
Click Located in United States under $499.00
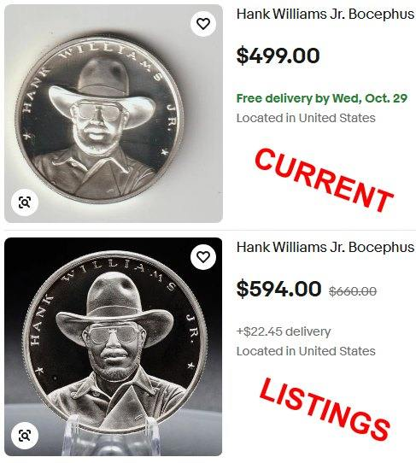coord(306,118)
